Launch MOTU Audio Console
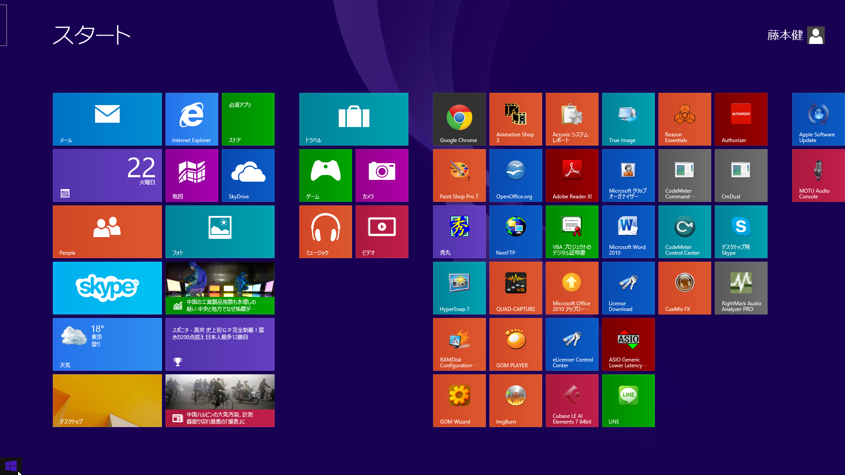845x475 pixels. (x=819, y=175)
